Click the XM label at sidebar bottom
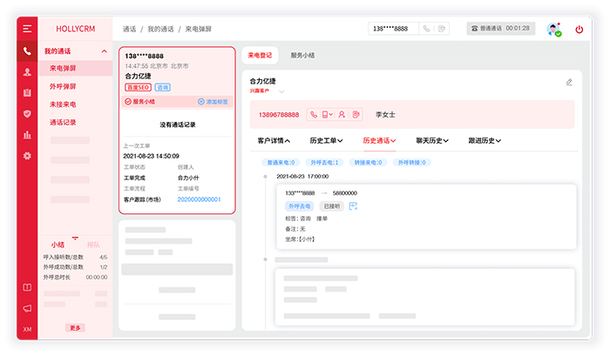This screenshot has height=356, width=610. [x=27, y=329]
